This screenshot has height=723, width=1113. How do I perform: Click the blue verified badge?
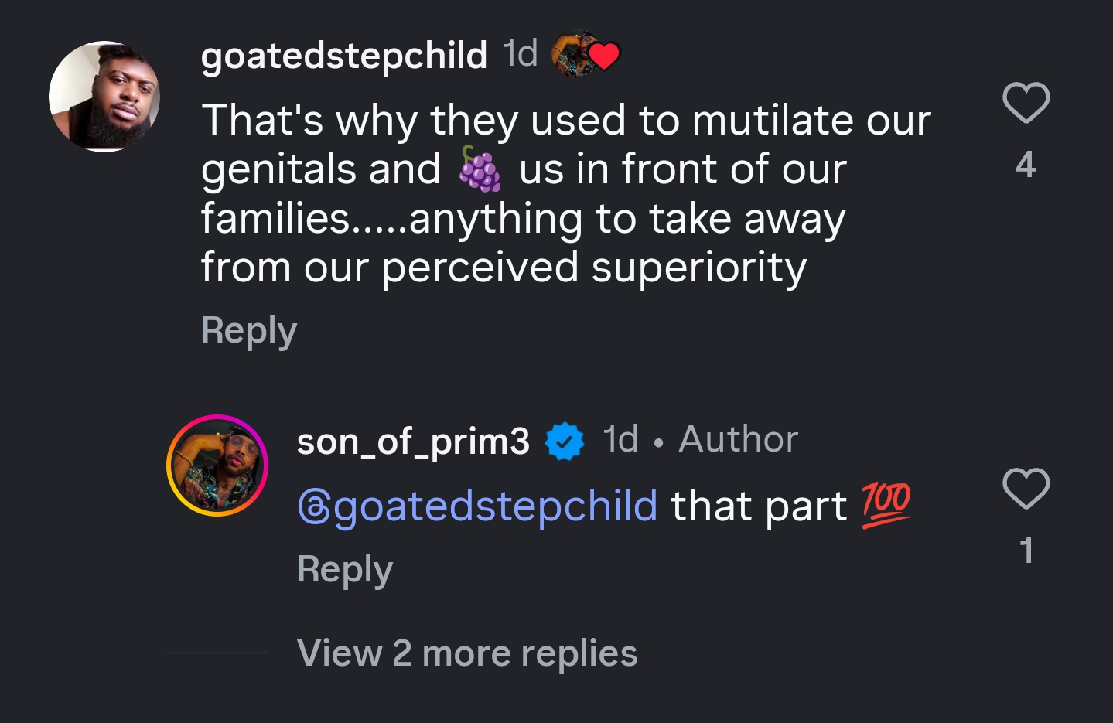tap(565, 442)
